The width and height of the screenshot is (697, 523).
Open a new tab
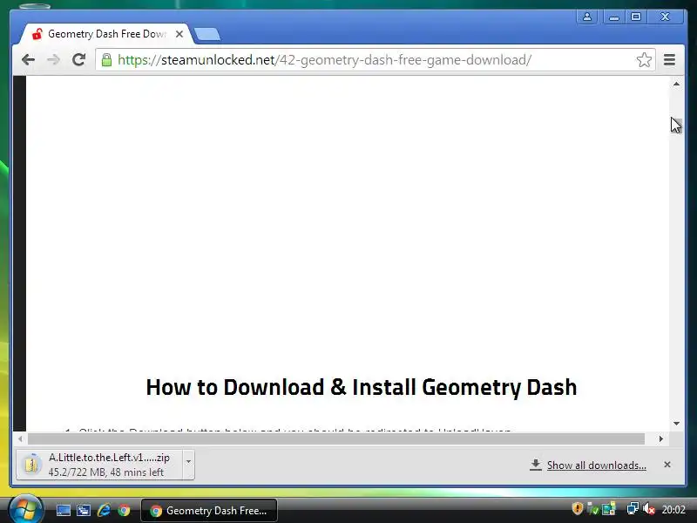pyautogui.click(x=207, y=34)
